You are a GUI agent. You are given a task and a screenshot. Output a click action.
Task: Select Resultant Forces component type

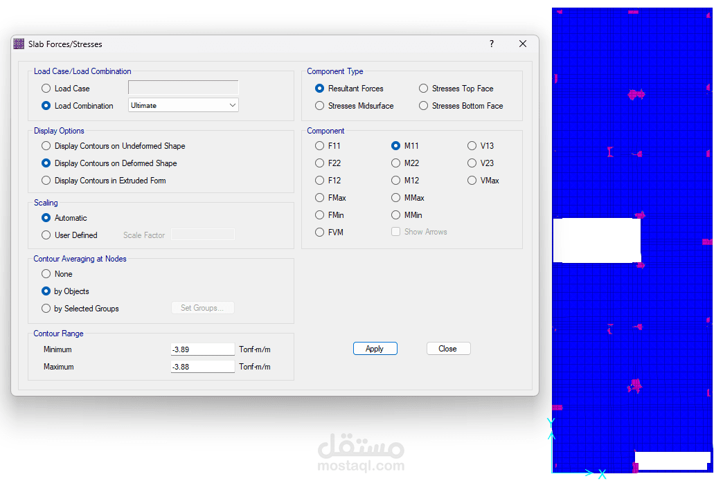click(x=319, y=89)
